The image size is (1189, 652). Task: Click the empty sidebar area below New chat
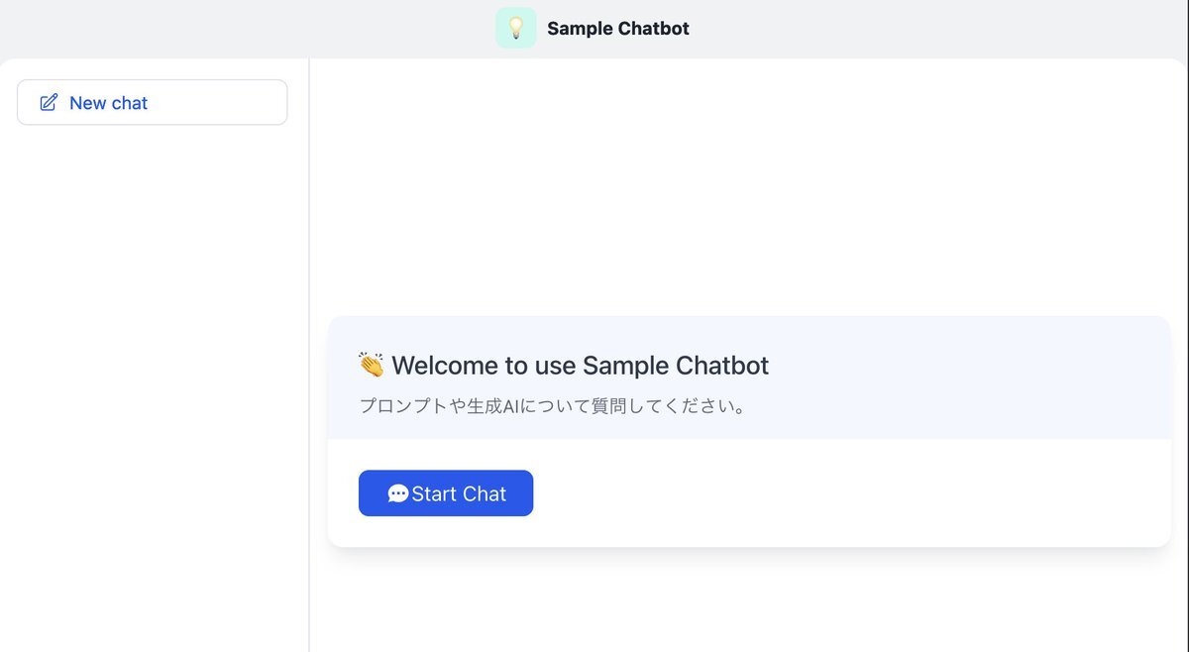pyautogui.click(x=153, y=377)
